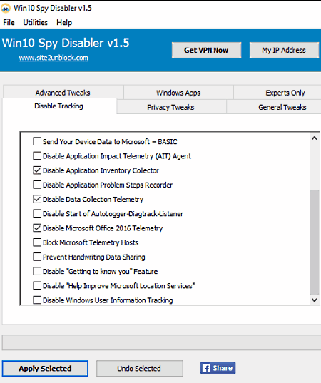321x383 pixels.
Task: Check Disable "Getting to know you" Feature
Action: 37,271
